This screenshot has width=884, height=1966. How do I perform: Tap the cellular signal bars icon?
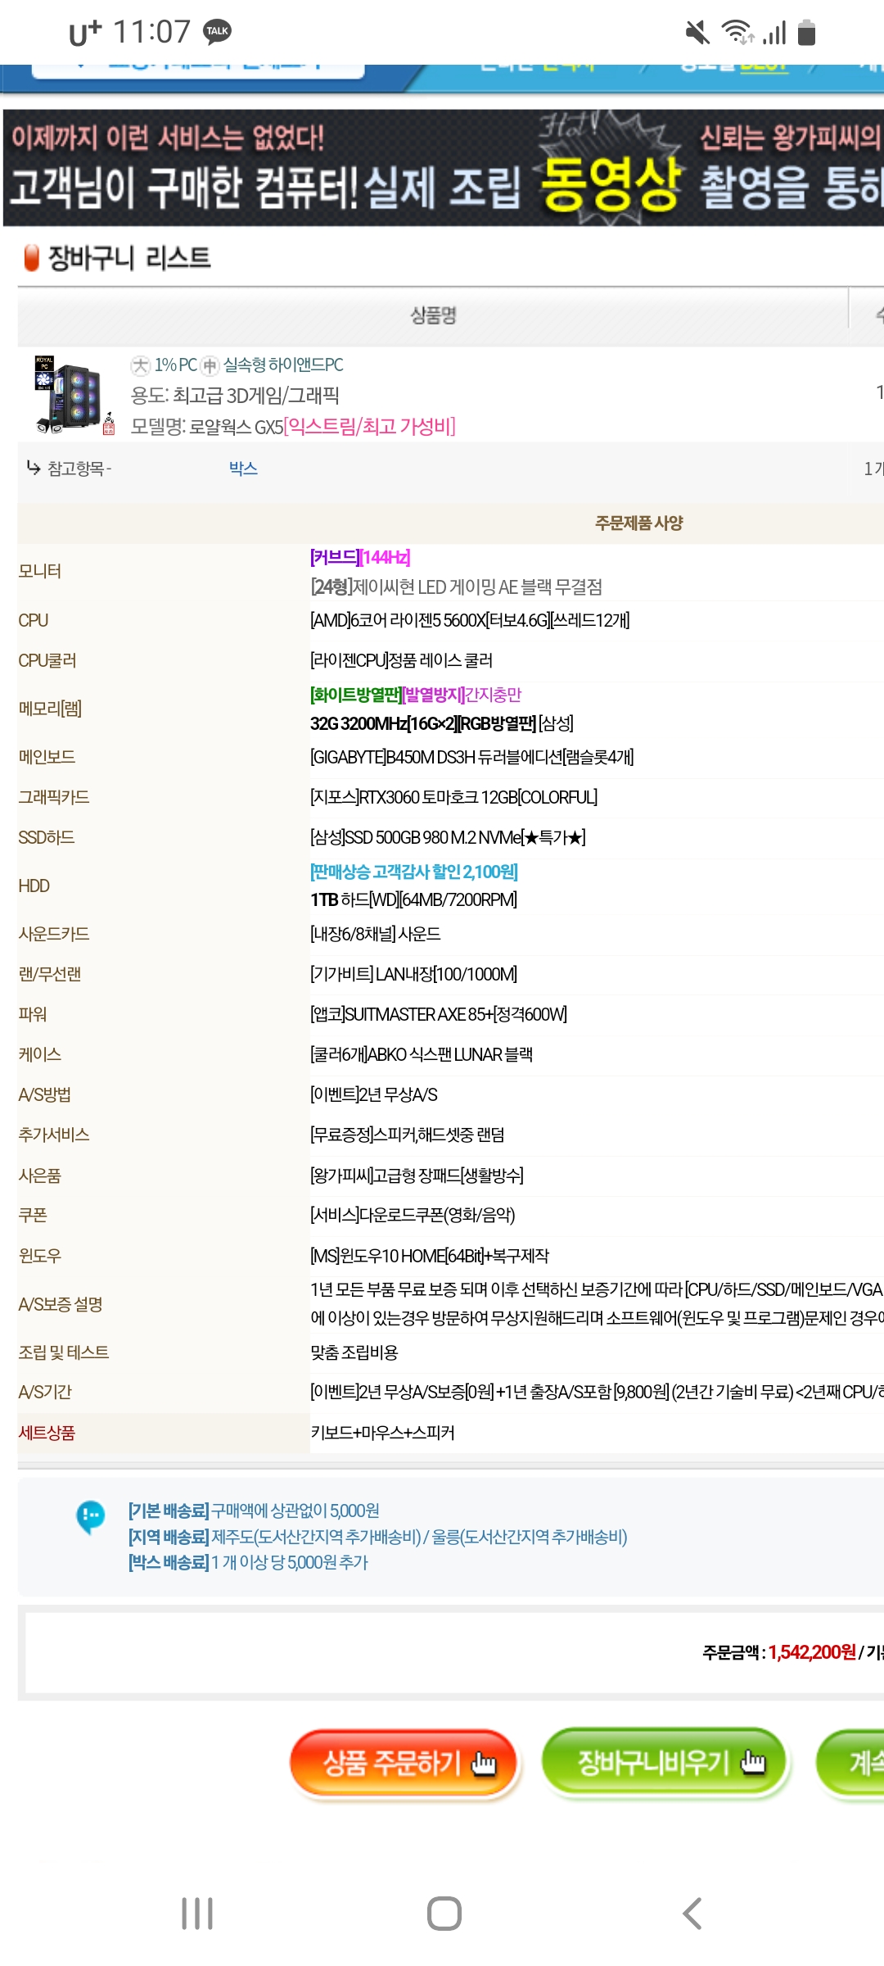click(774, 33)
